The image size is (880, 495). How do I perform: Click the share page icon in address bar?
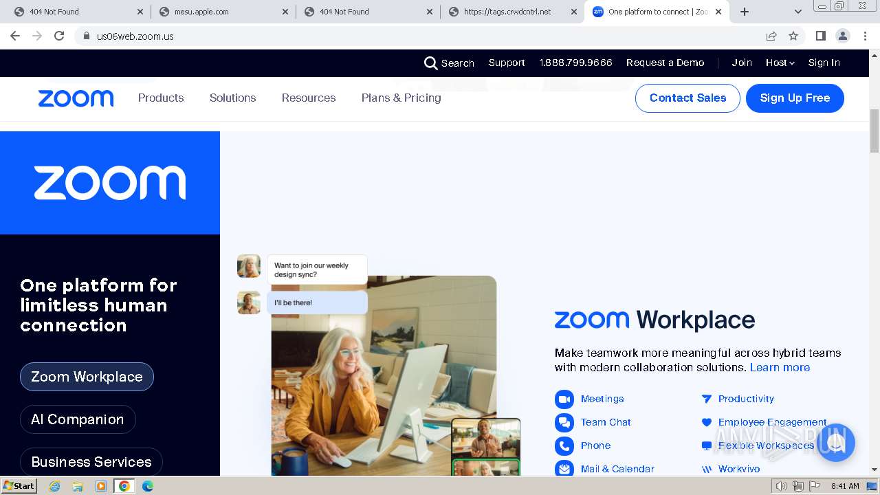(x=771, y=36)
